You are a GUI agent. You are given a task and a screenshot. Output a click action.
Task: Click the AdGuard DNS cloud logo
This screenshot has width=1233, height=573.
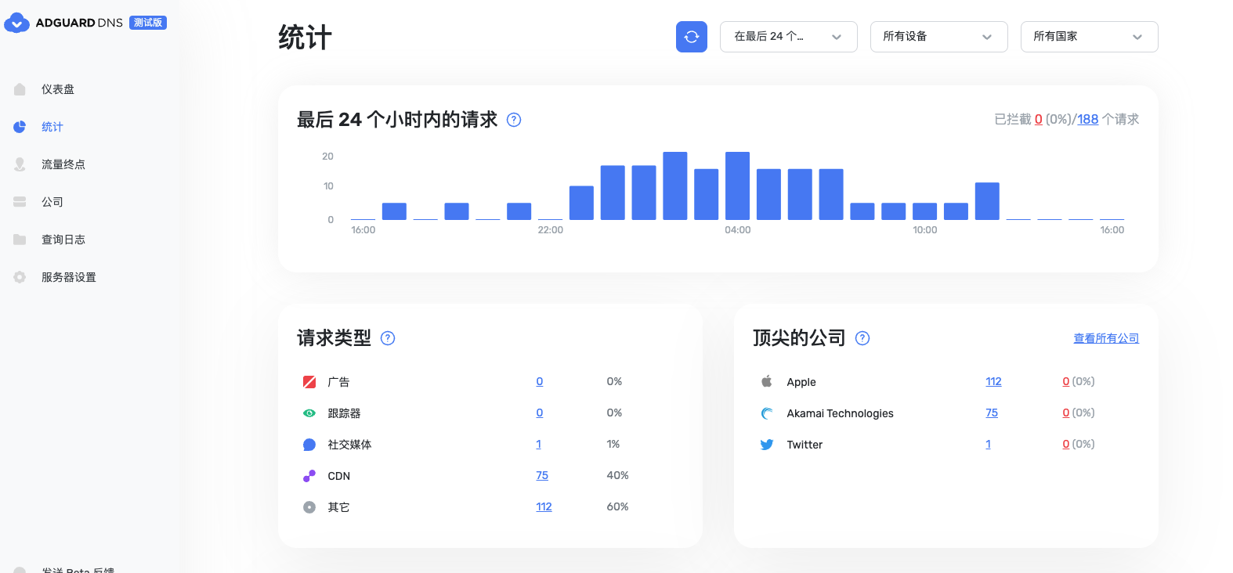(x=16, y=23)
